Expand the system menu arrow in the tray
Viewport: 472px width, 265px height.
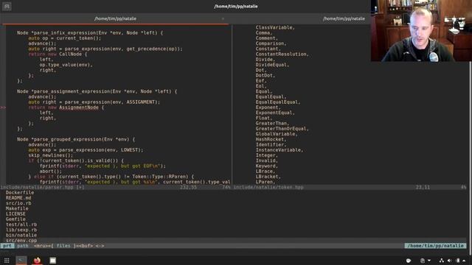coord(464,261)
